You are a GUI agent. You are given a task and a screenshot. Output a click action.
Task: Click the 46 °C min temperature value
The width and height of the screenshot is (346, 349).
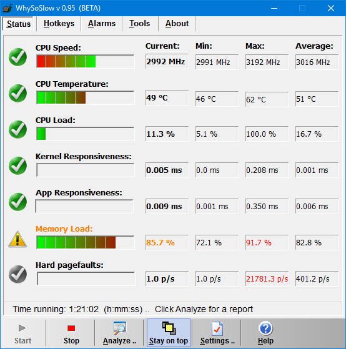(x=217, y=99)
